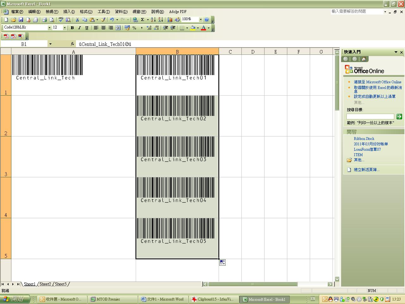Click the fx insert function button

(x=72, y=44)
